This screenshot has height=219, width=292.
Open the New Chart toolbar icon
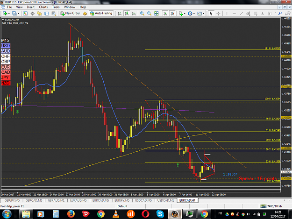pos(5,14)
